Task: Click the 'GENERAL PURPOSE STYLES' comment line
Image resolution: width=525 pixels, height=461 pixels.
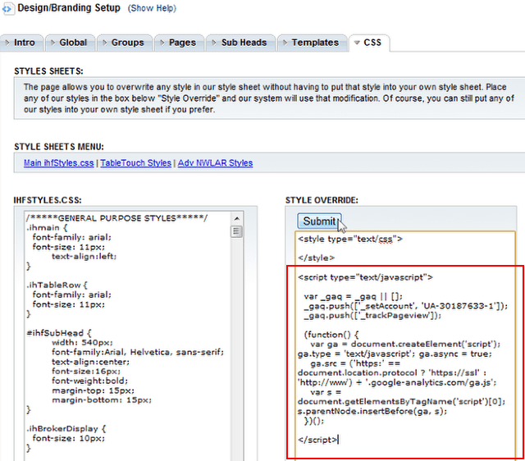Action: point(116,218)
